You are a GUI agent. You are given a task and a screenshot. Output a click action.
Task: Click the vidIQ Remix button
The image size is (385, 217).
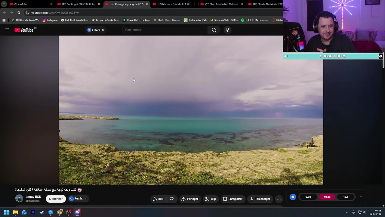pos(76,199)
